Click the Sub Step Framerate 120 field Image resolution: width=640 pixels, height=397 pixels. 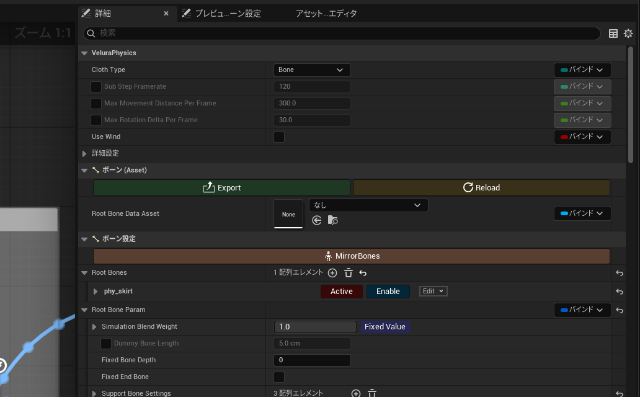(x=312, y=87)
